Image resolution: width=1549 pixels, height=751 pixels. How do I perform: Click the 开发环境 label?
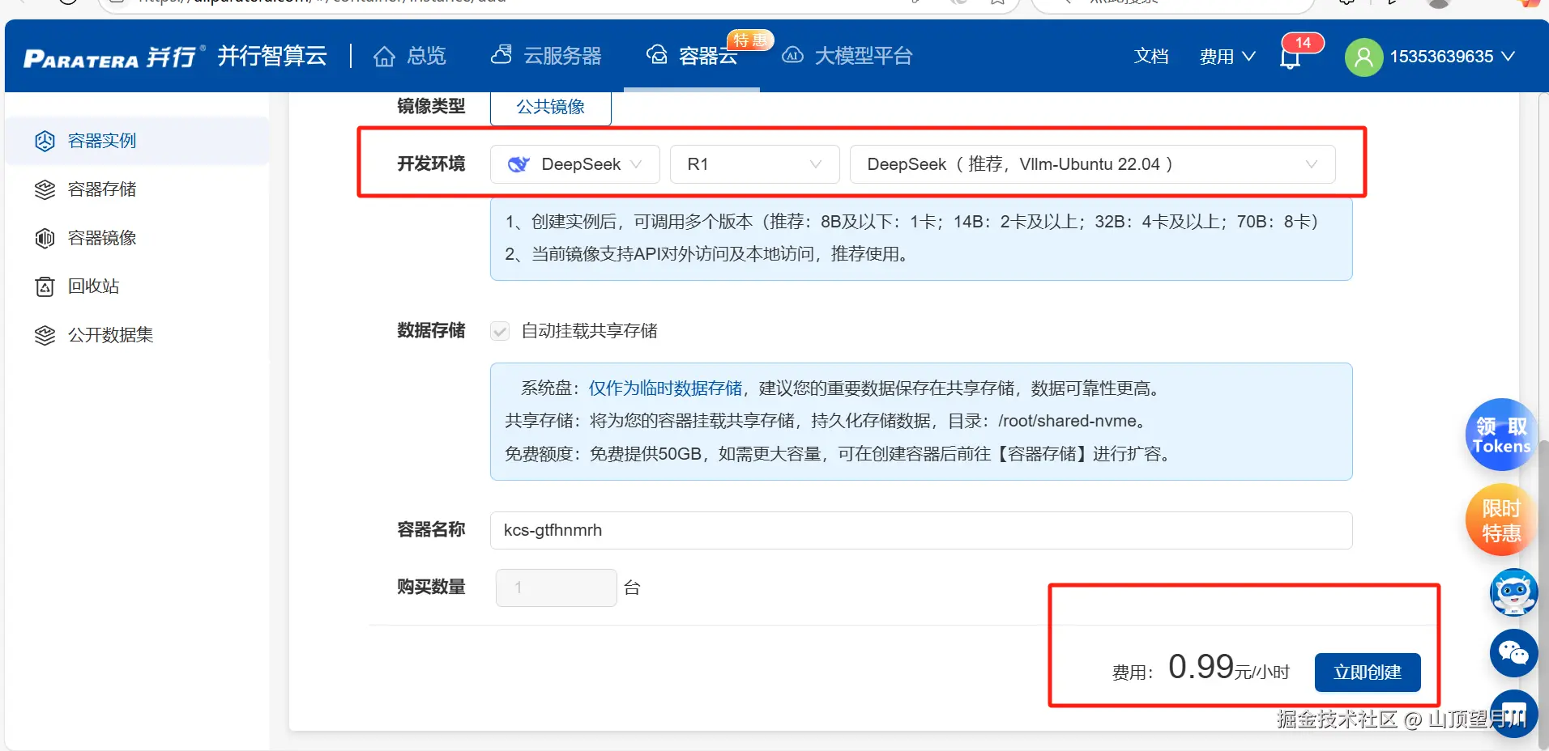(431, 164)
